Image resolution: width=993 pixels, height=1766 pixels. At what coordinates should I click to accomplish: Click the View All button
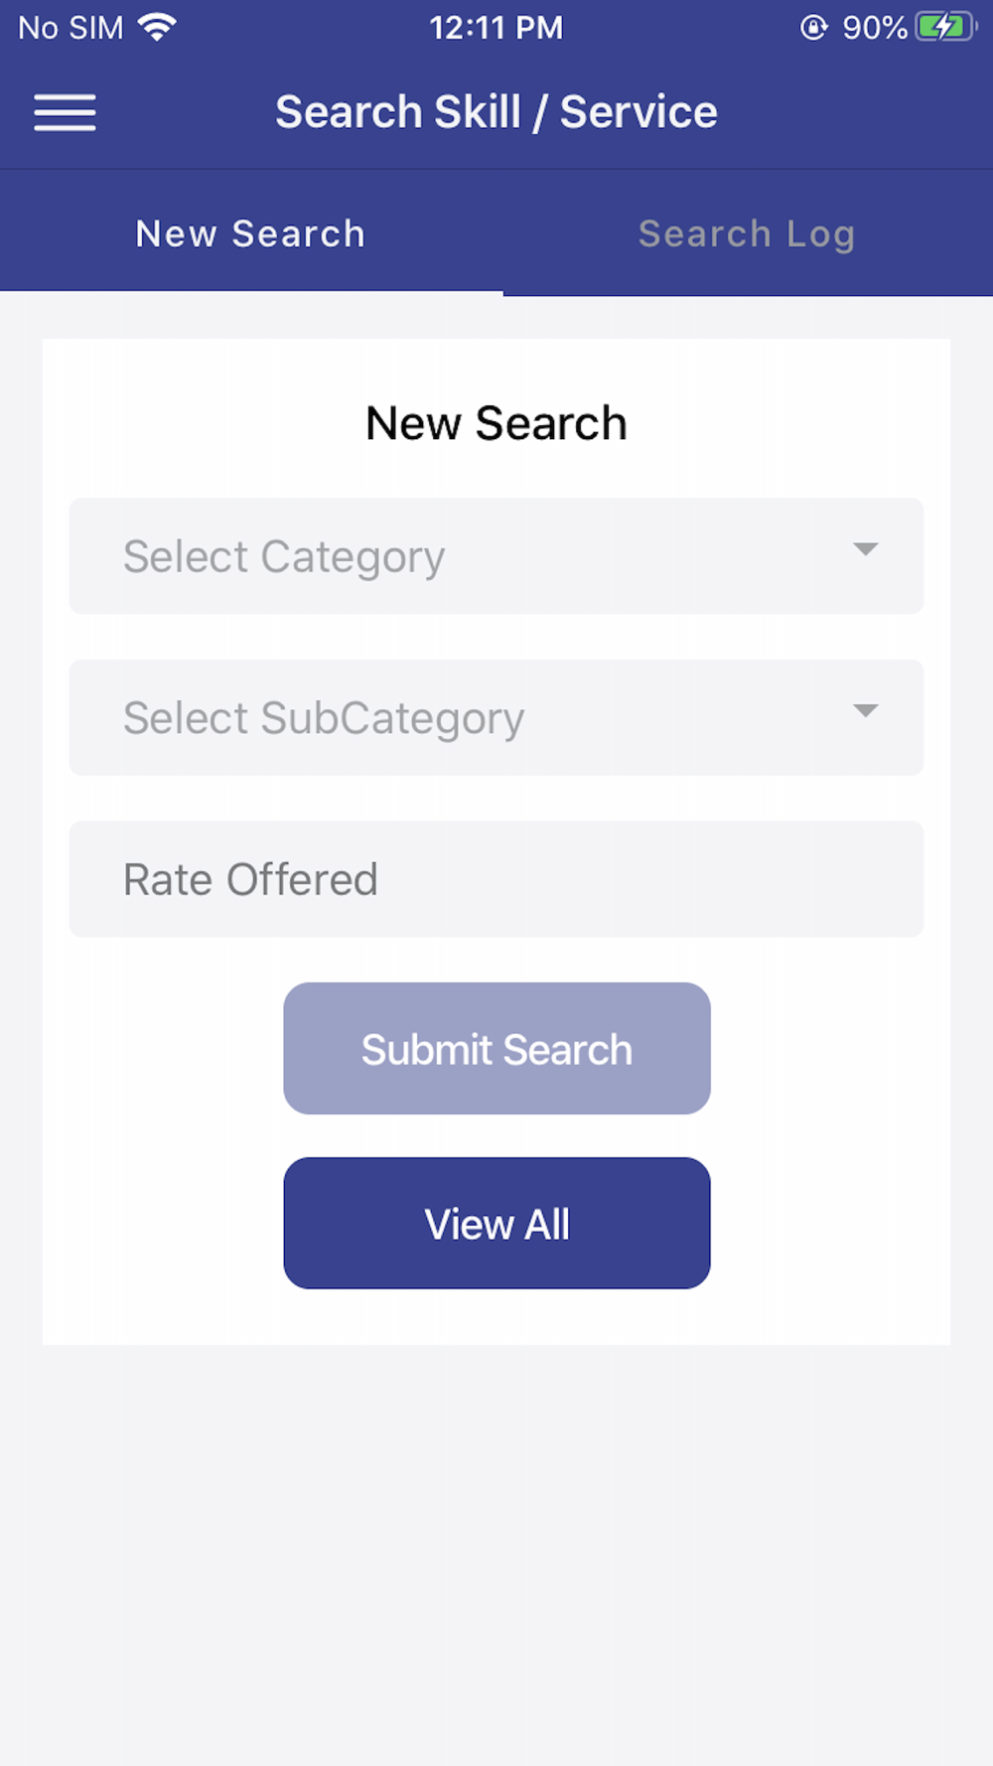496,1224
